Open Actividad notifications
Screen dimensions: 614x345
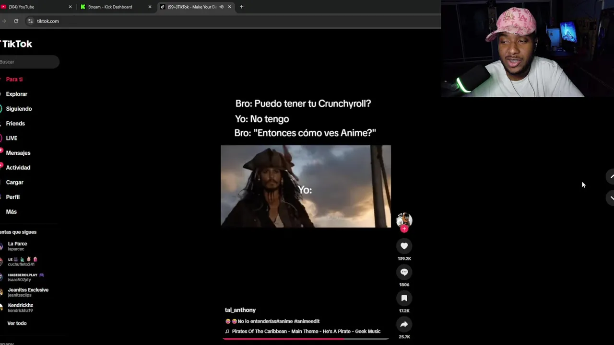[x=18, y=168]
